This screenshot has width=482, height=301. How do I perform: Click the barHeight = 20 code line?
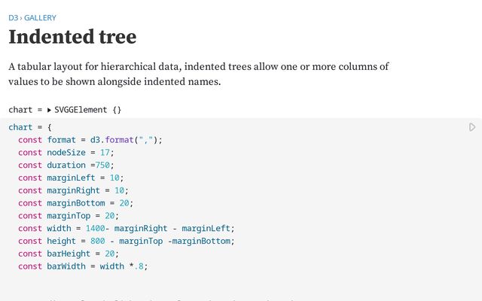(71, 254)
